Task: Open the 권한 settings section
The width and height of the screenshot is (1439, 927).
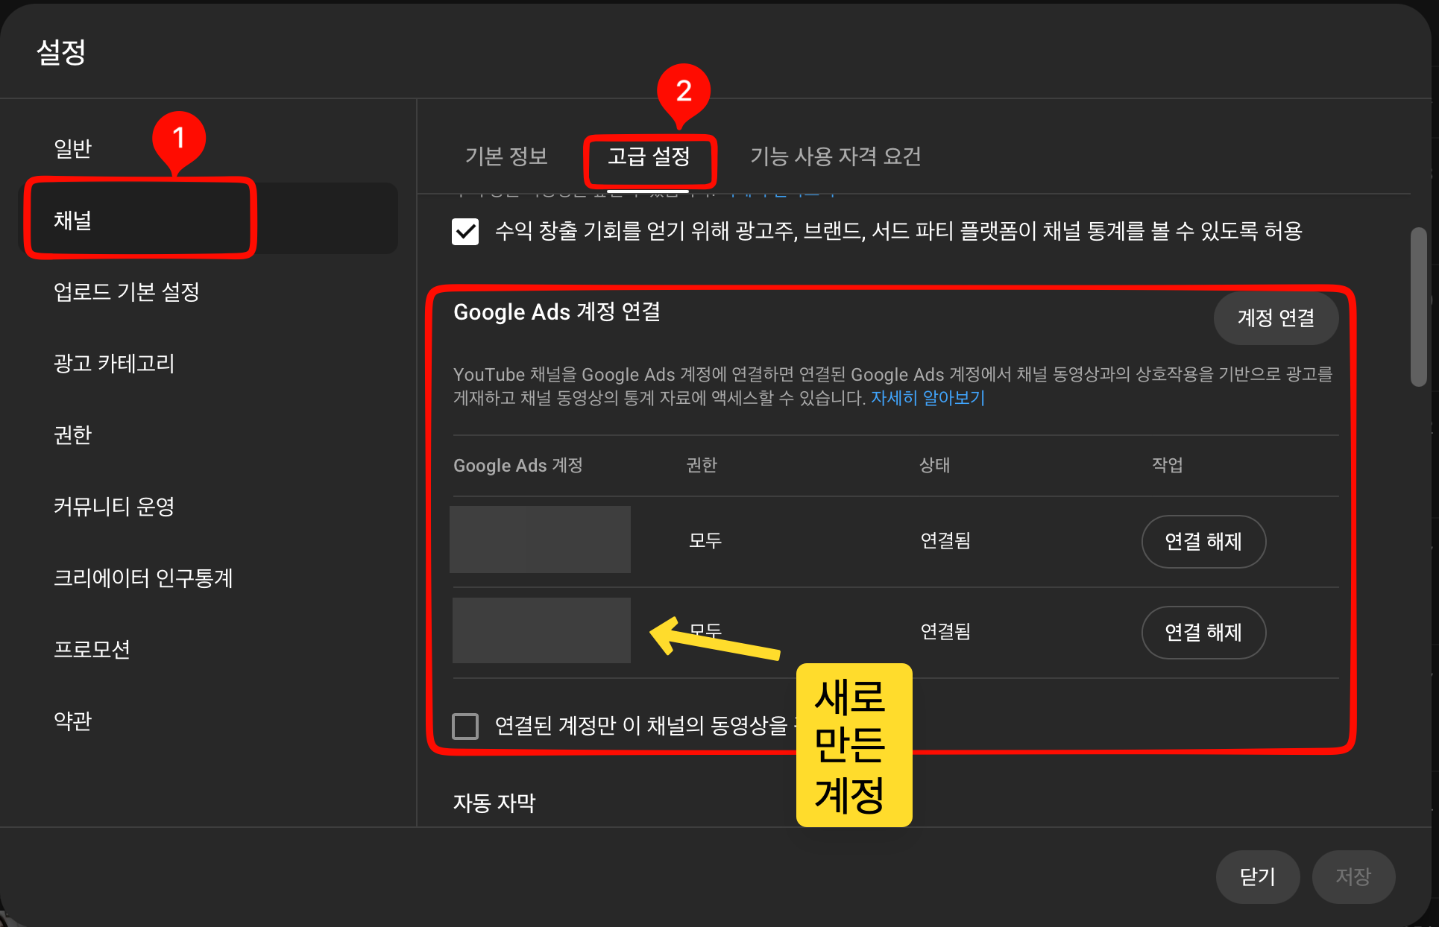Action: 72,434
